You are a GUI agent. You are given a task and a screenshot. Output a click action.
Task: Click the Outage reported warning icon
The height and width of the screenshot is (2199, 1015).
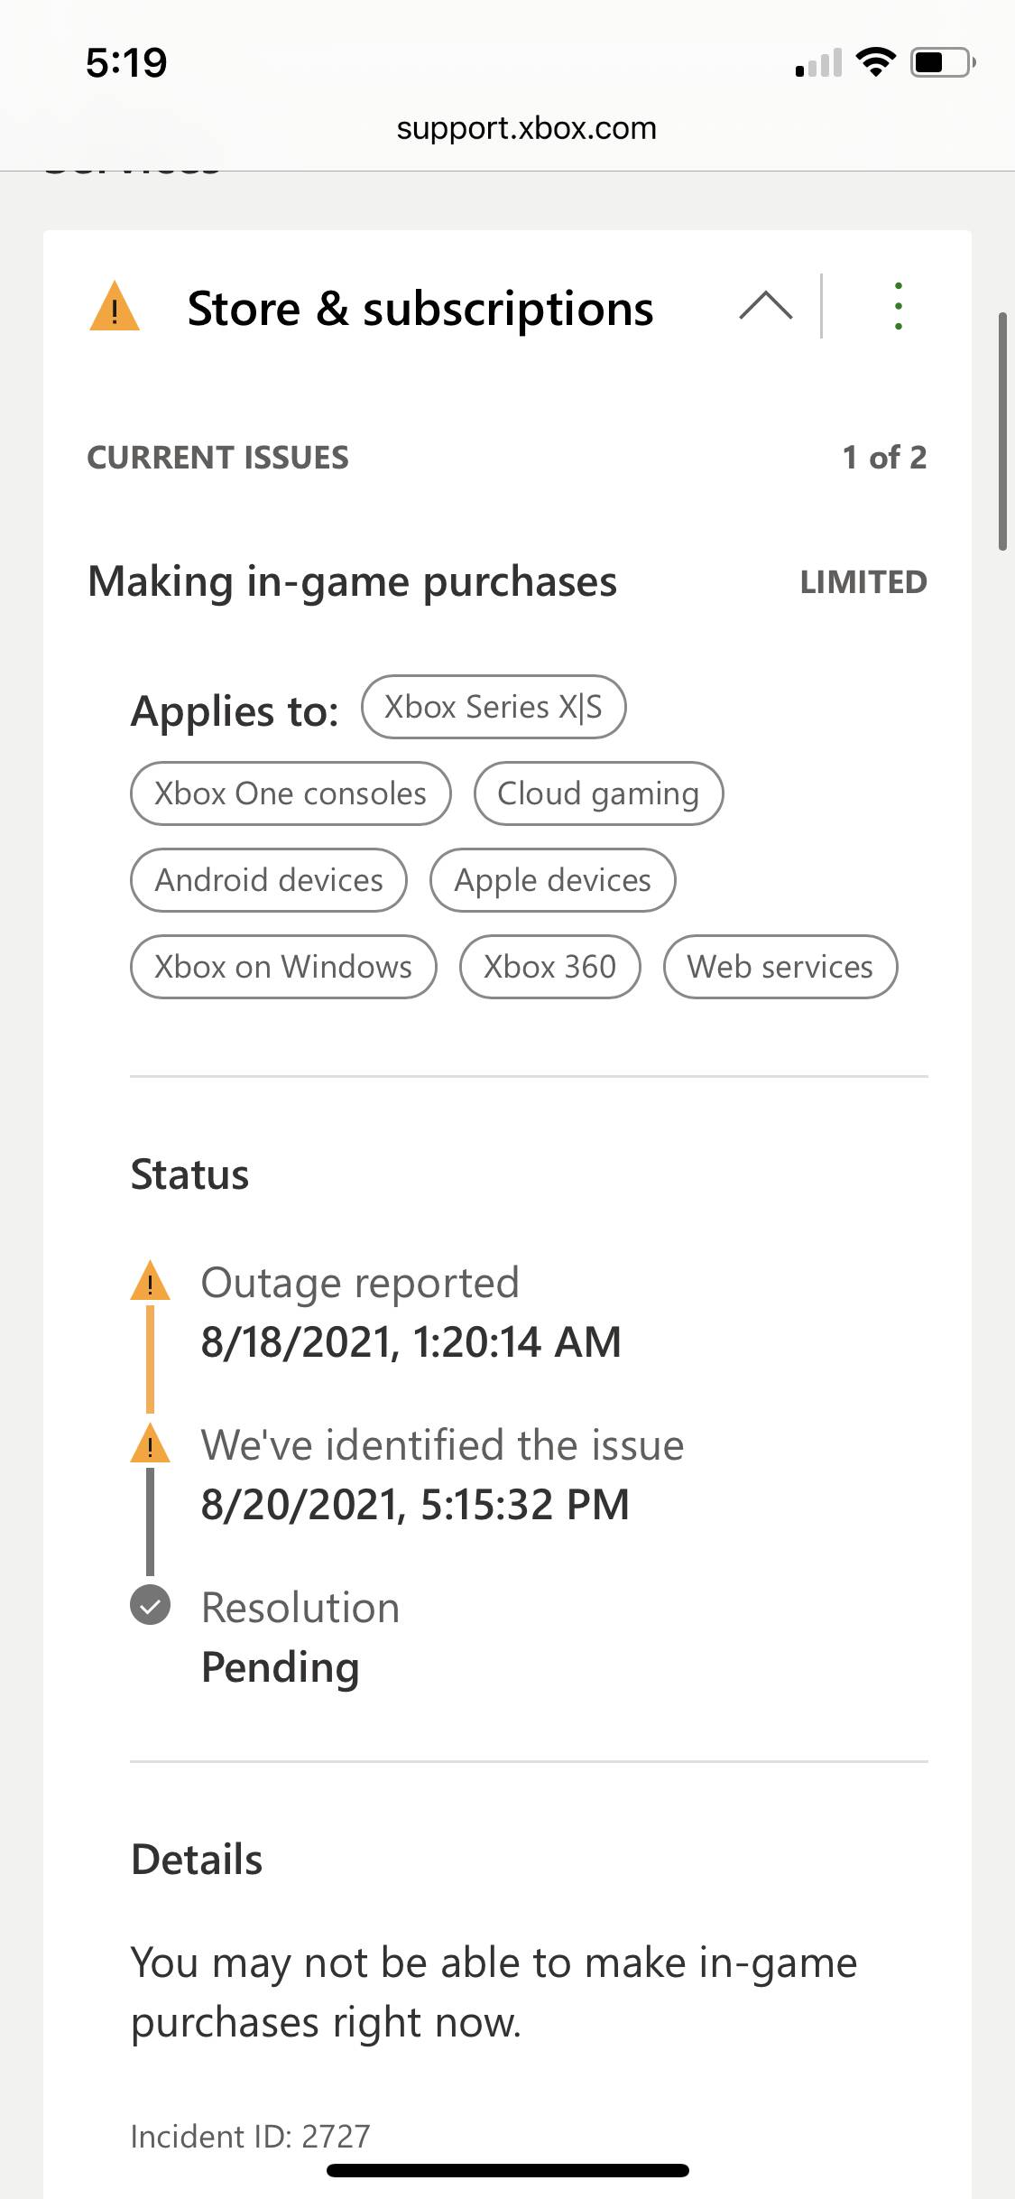tap(150, 1282)
